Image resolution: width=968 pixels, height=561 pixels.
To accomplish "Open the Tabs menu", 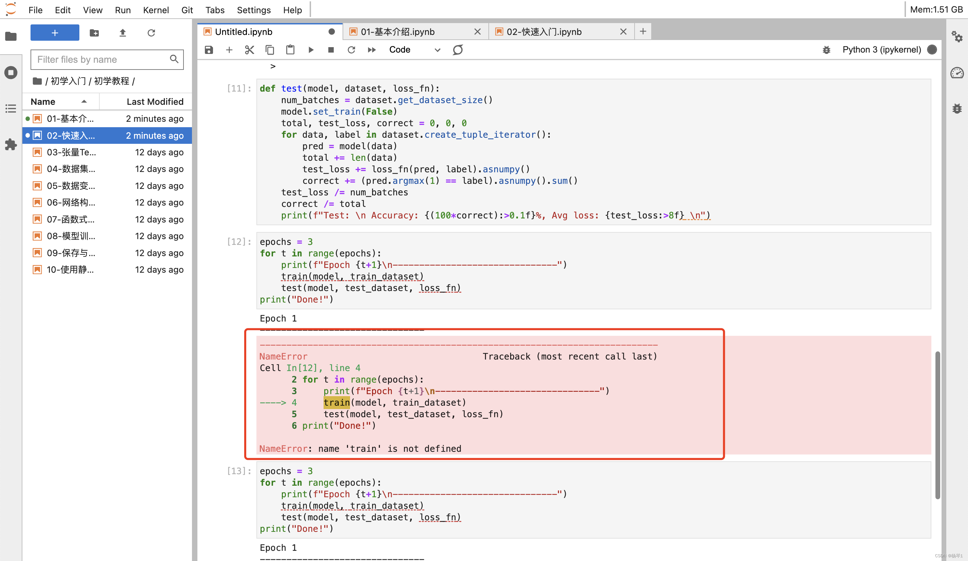I will (x=215, y=10).
